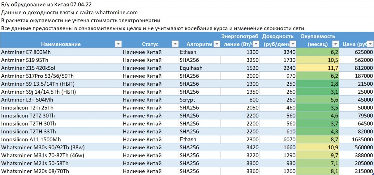This screenshot has width=374, height=175.
Task: Select the Статус header cell
Action: pos(150,40)
